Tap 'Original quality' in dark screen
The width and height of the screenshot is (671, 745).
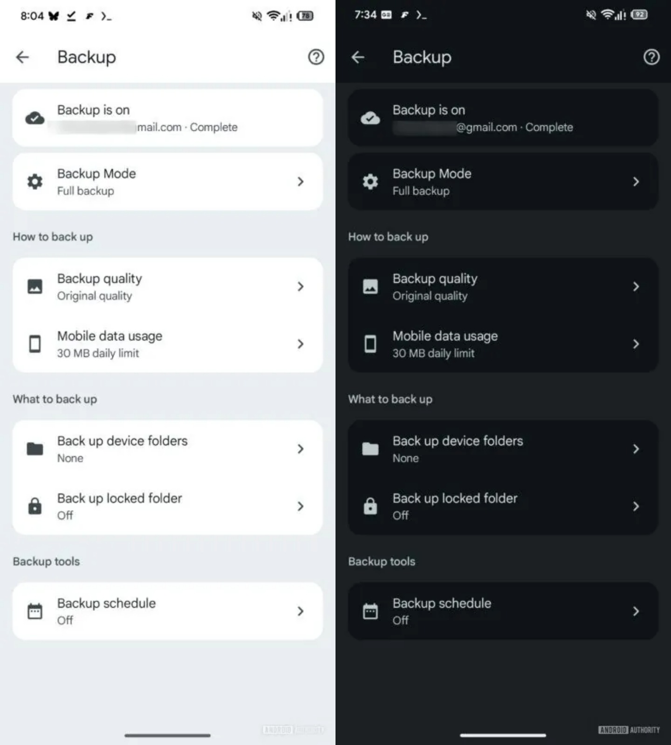tap(430, 296)
